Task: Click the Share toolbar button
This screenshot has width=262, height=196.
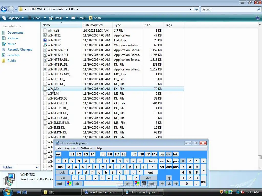Action: pos(95,18)
